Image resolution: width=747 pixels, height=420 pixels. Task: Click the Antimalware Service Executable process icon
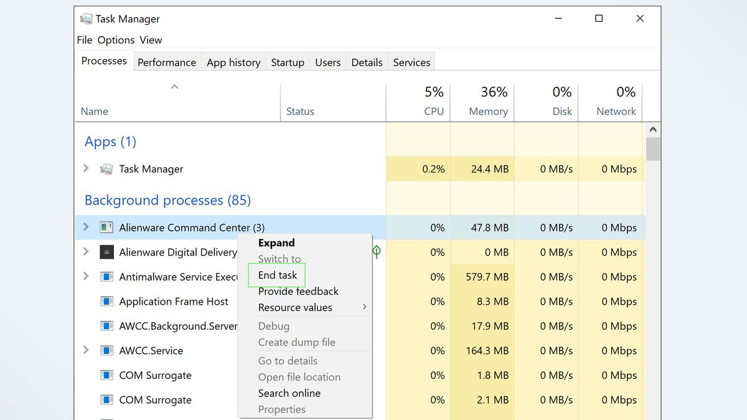[x=105, y=276]
